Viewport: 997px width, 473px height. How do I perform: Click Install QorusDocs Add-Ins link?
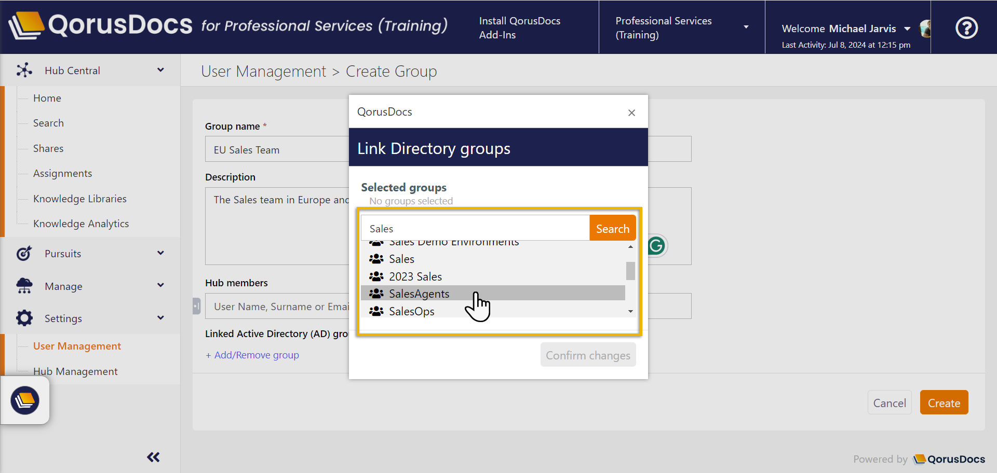click(519, 27)
